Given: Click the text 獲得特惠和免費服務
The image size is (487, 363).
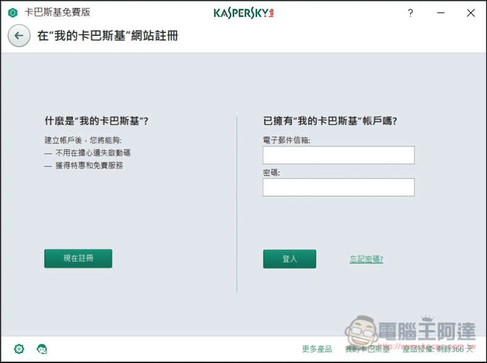Looking at the screenshot, I should coord(89,165).
